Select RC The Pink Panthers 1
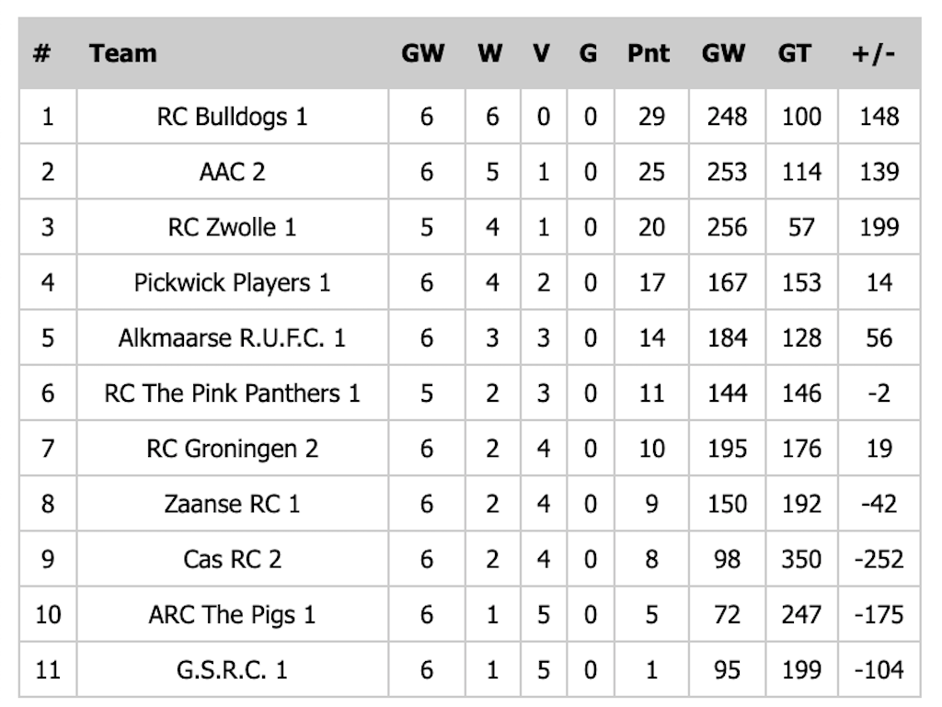This screenshot has width=942, height=707. tap(232, 393)
